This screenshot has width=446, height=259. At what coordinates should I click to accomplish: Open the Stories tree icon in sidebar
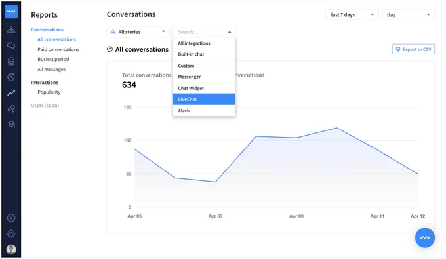pyautogui.click(x=11, y=30)
